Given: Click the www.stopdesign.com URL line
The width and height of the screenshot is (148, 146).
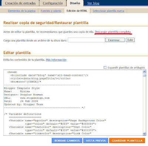Looking at the screenshot, I should point(27,98).
